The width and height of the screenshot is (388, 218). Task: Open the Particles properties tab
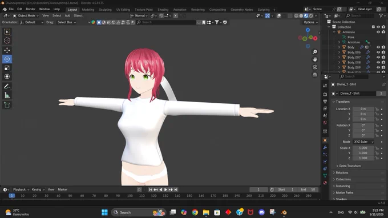[x=325, y=155]
